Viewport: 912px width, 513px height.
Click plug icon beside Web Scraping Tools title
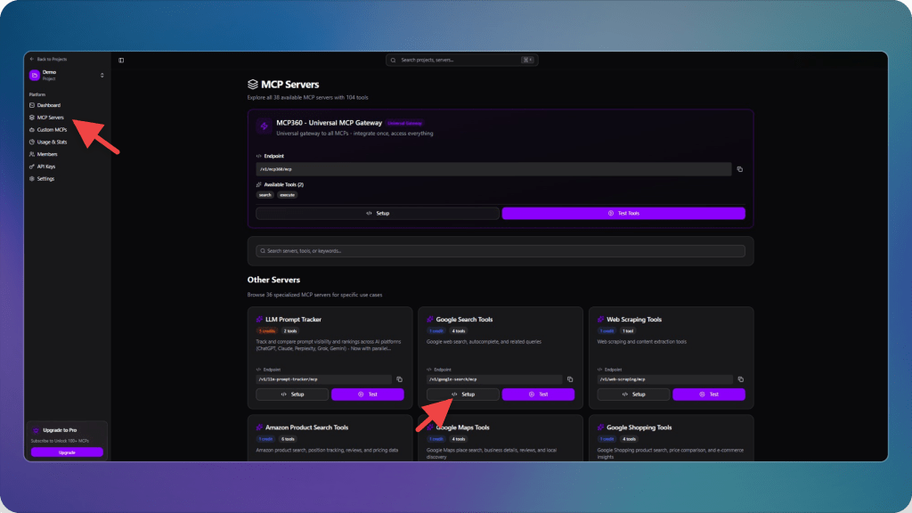[x=601, y=320]
